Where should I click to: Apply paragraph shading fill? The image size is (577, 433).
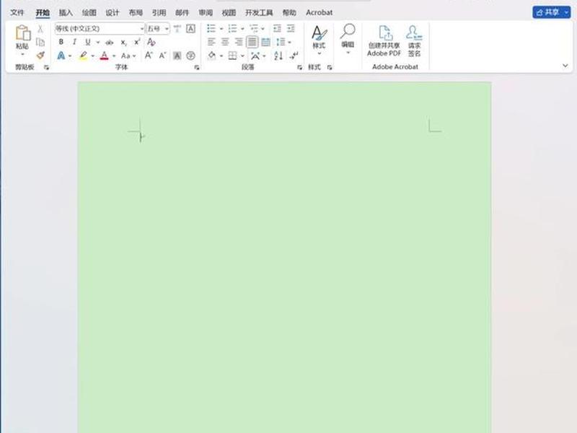tap(211, 56)
